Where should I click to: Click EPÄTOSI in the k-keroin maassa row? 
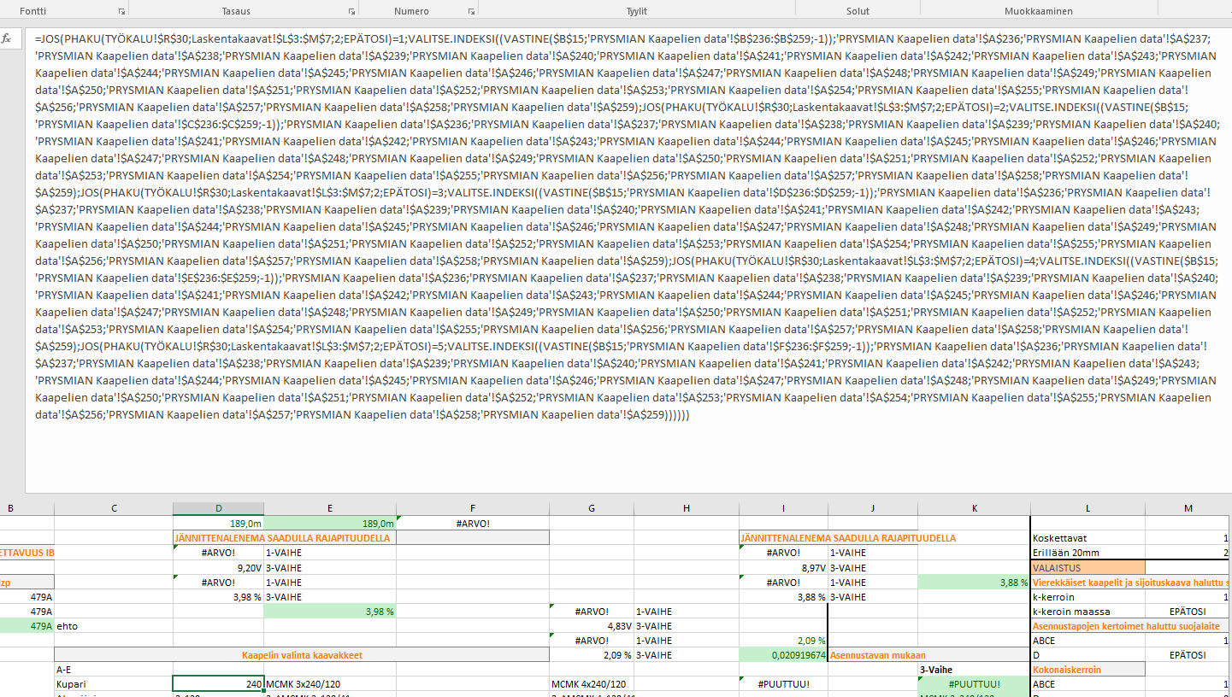pyautogui.click(x=1188, y=612)
